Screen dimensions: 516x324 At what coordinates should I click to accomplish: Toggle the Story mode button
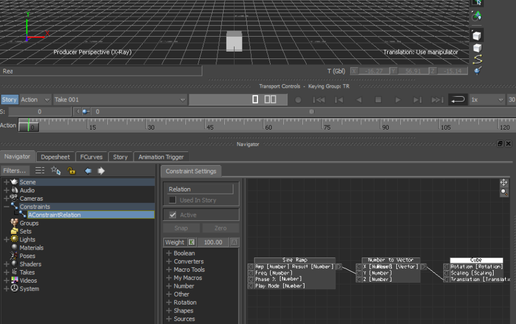(x=9, y=100)
